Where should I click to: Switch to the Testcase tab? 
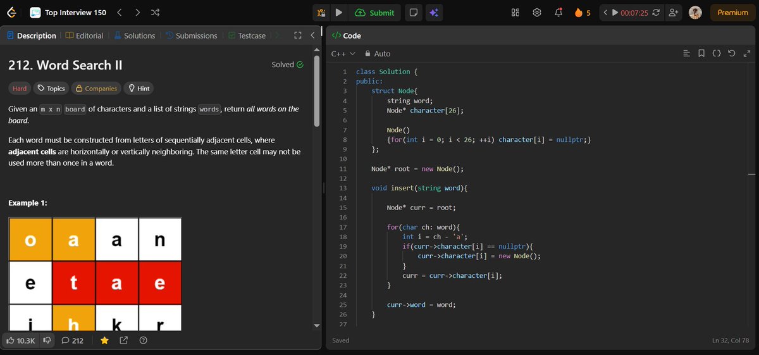point(247,35)
